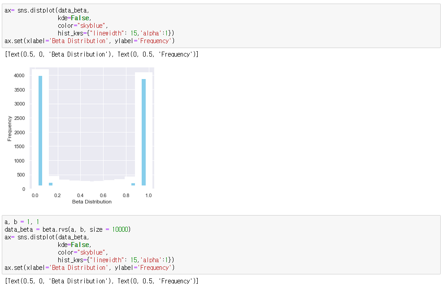The height and width of the screenshot is (291, 447).
Task: Click the beta distribution histogram plot
Action: click(92, 128)
